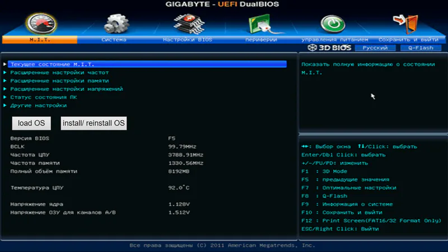Click the Версия BIOS label

click(30, 138)
